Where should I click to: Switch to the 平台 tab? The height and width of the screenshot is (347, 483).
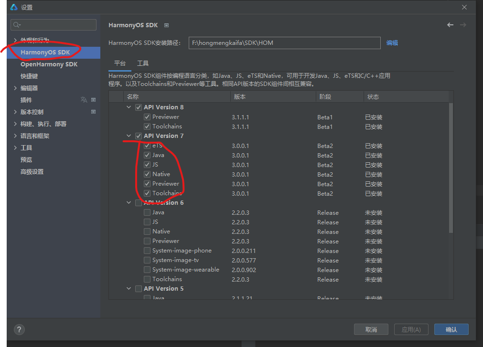(120, 63)
